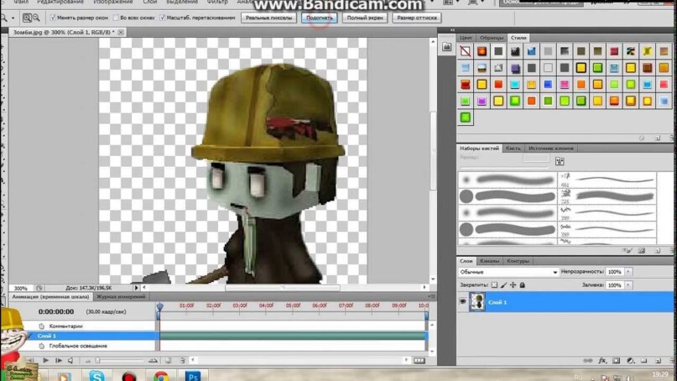Apply the lone bright green style in last row

point(465,117)
